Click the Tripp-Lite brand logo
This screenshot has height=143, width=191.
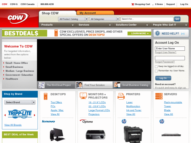(20, 114)
